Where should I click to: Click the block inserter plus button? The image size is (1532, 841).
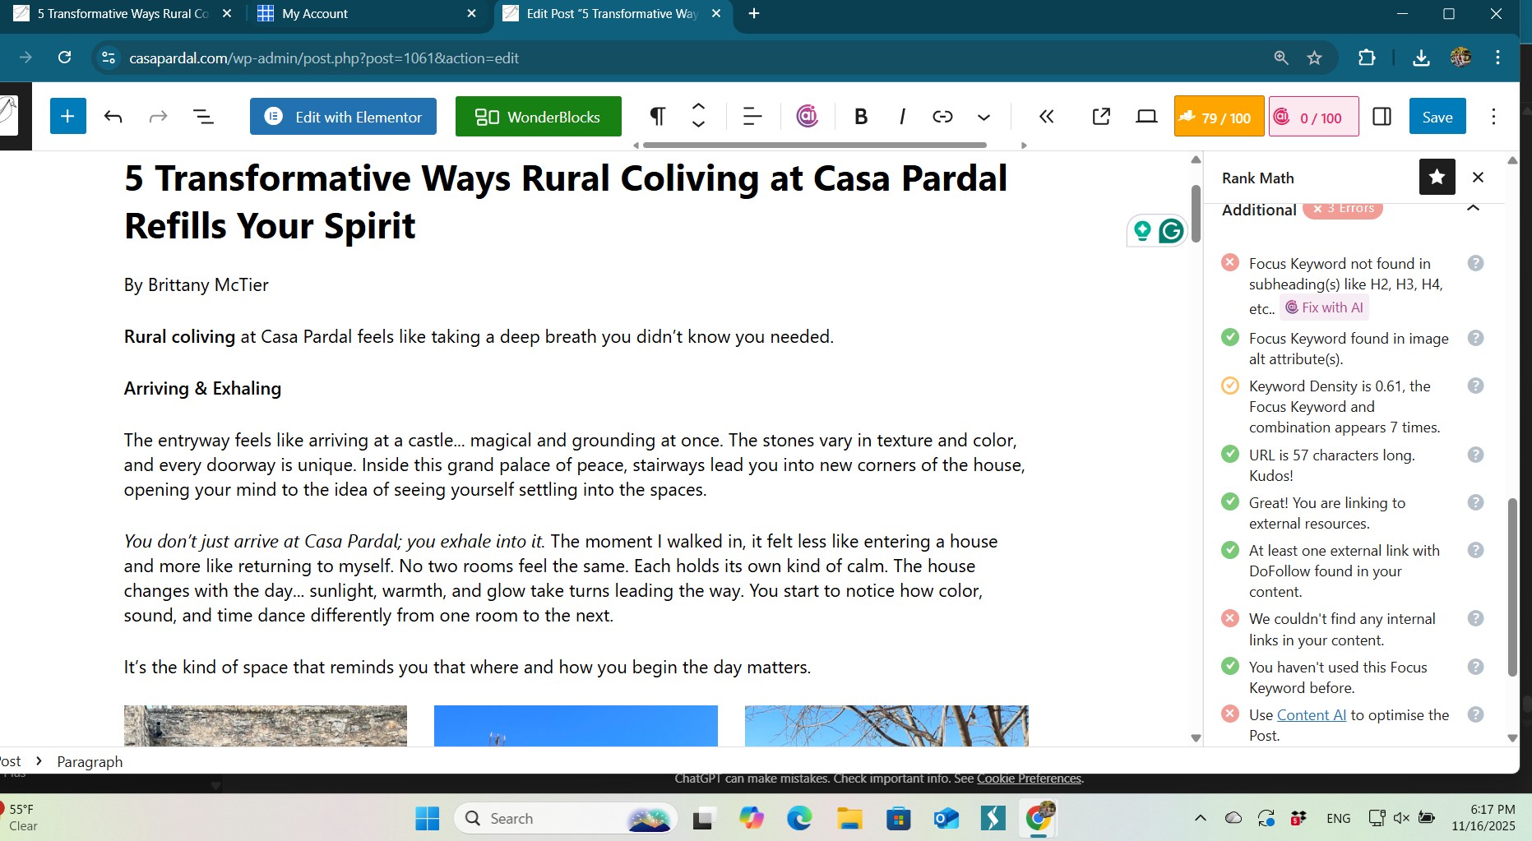click(x=67, y=117)
